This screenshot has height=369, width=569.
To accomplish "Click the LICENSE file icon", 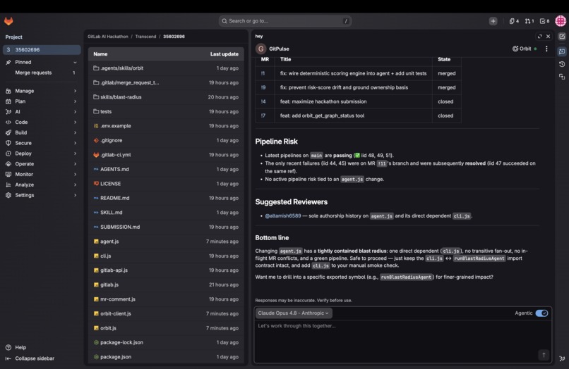I will [x=96, y=184].
